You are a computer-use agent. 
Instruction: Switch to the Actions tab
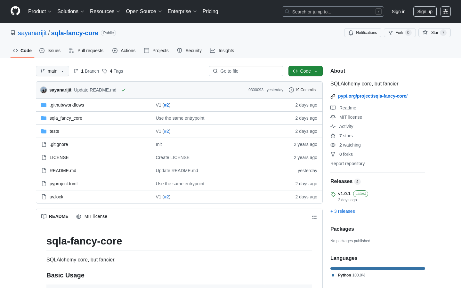tap(124, 51)
